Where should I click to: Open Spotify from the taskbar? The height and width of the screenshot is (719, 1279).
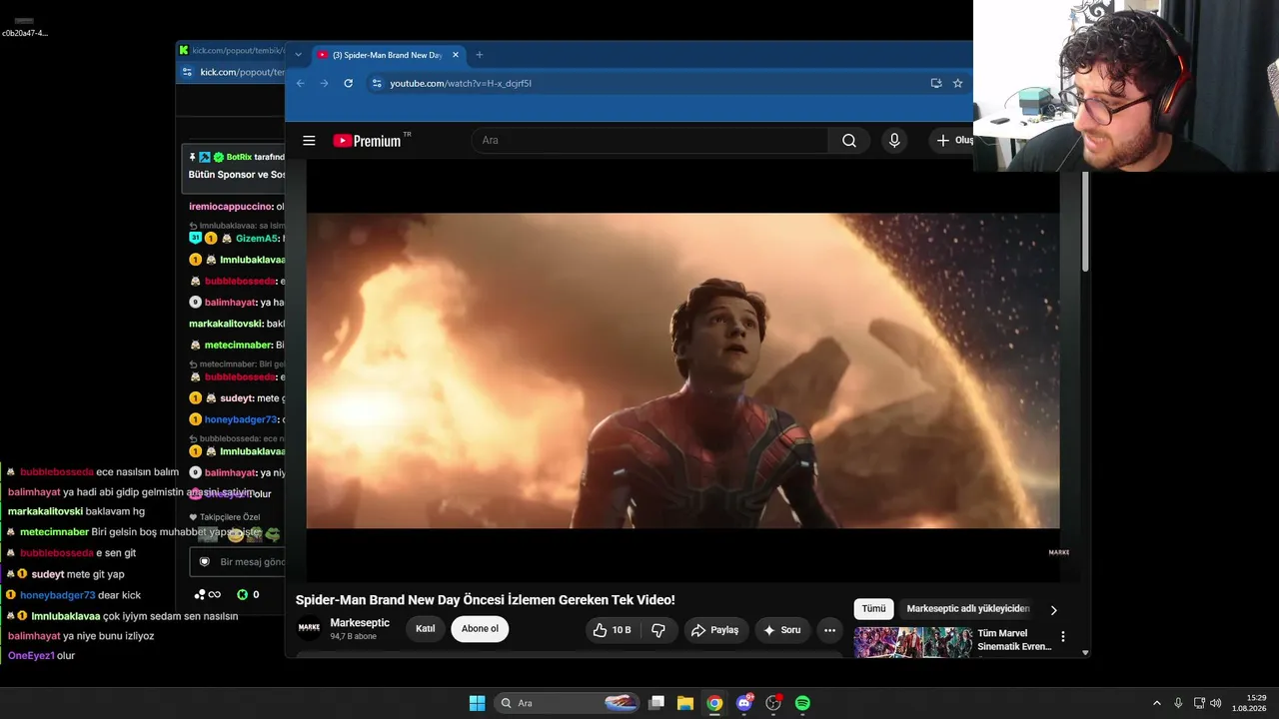point(802,703)
